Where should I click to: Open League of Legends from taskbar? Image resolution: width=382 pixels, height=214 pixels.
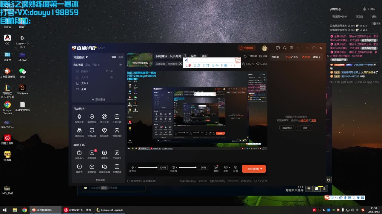110,210
